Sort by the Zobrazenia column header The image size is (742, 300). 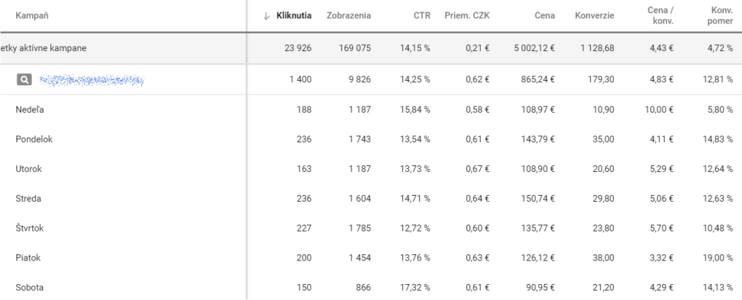point(349,15)
